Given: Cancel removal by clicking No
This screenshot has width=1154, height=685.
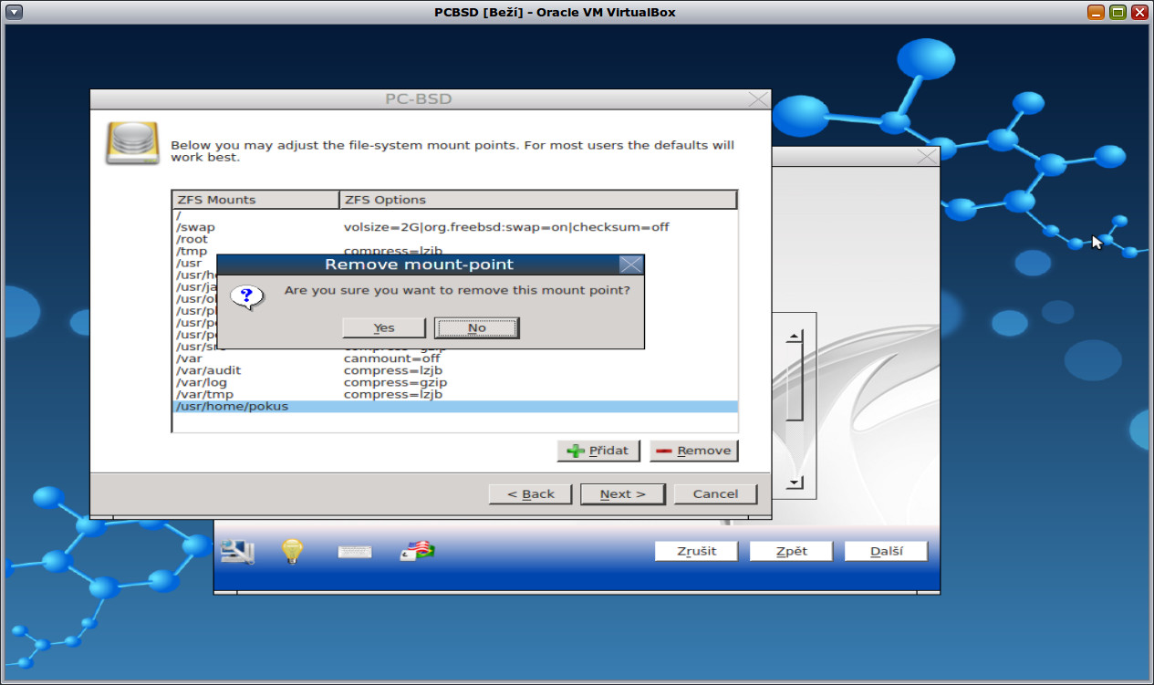Looking at the screenshot, I should [x=476, y=327].
